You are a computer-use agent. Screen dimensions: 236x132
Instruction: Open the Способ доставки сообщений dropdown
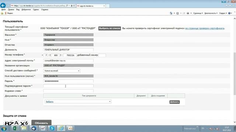point(62,71)
